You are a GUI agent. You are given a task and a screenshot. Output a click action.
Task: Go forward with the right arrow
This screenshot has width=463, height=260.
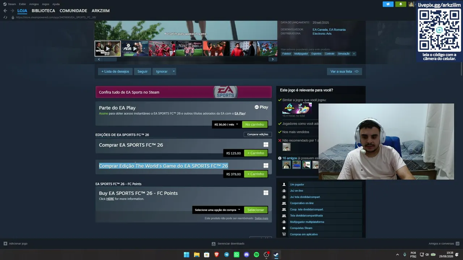pos(12,11)
